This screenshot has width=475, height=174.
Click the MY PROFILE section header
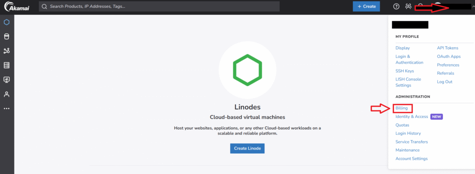407,37
